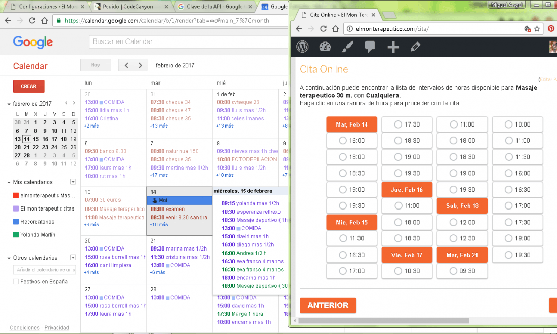Open the WordPress dashboard gauge icon
Image resolution: width=557 pixels, height=334 pixels.
[325, 47]
